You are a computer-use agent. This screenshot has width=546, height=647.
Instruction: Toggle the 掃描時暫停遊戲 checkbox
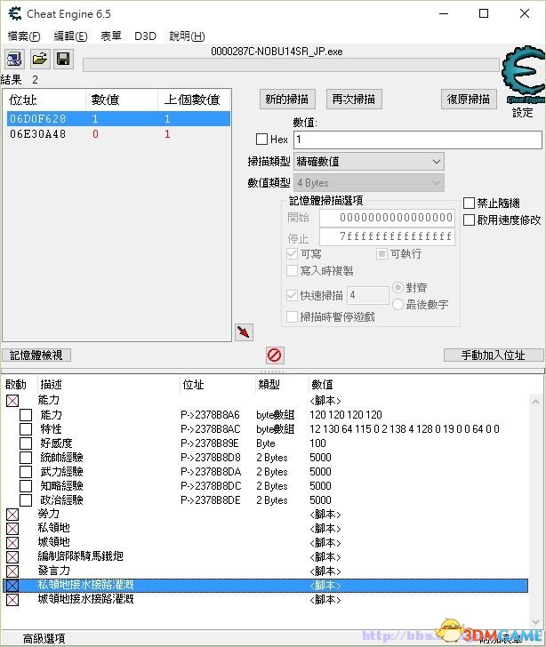click(292, 317)
